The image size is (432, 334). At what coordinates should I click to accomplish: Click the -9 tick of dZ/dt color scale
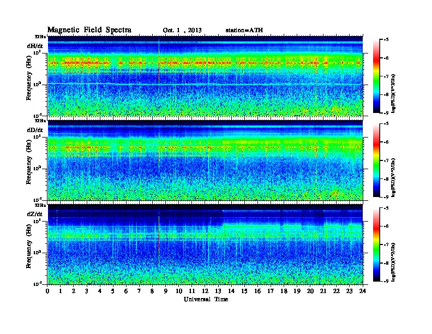pyautogui.click(x=386, y=281)
